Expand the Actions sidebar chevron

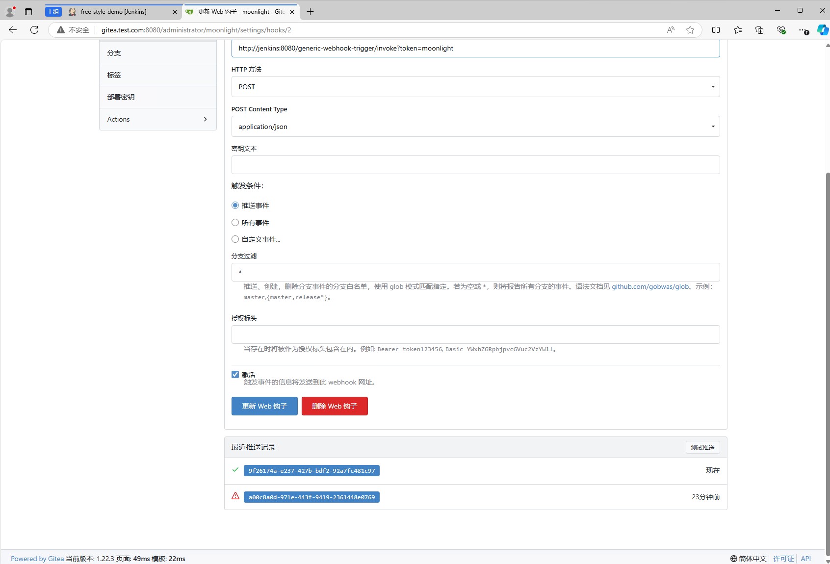tap(205, 119)
